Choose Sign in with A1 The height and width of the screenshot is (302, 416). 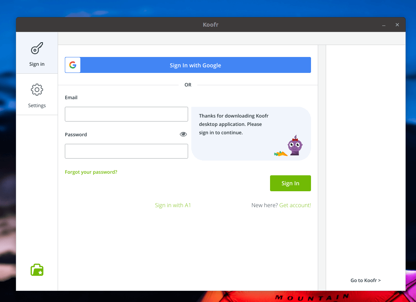coord(173,205)
